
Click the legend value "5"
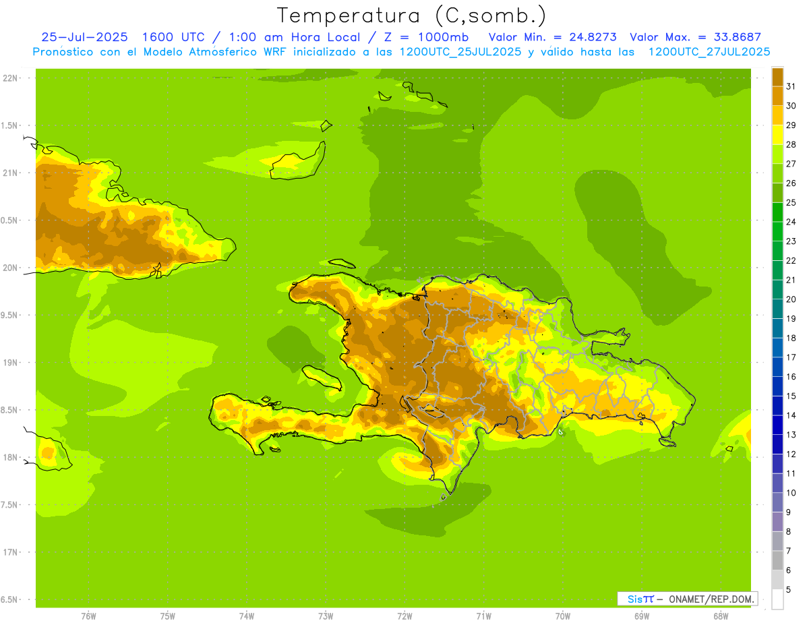click(x=789, y=590)
